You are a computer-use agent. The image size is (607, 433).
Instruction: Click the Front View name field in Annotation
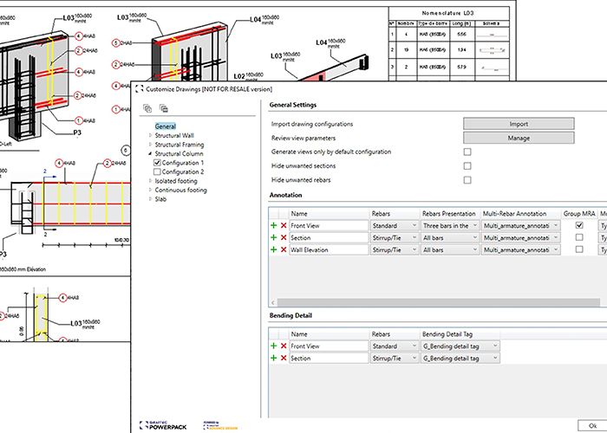tap(329, 225)
